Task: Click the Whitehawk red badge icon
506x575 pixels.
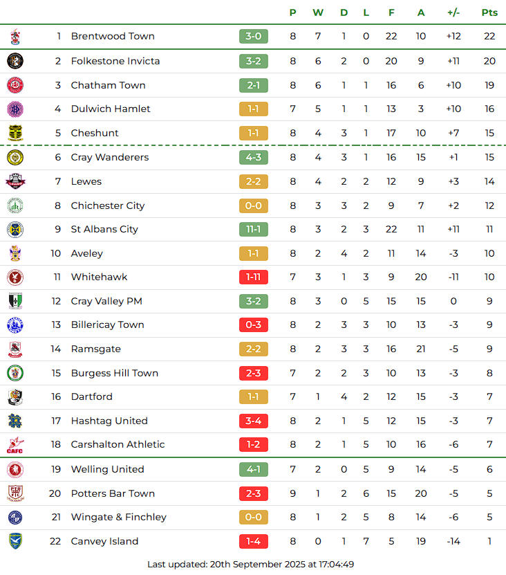Action: [15, 277]
